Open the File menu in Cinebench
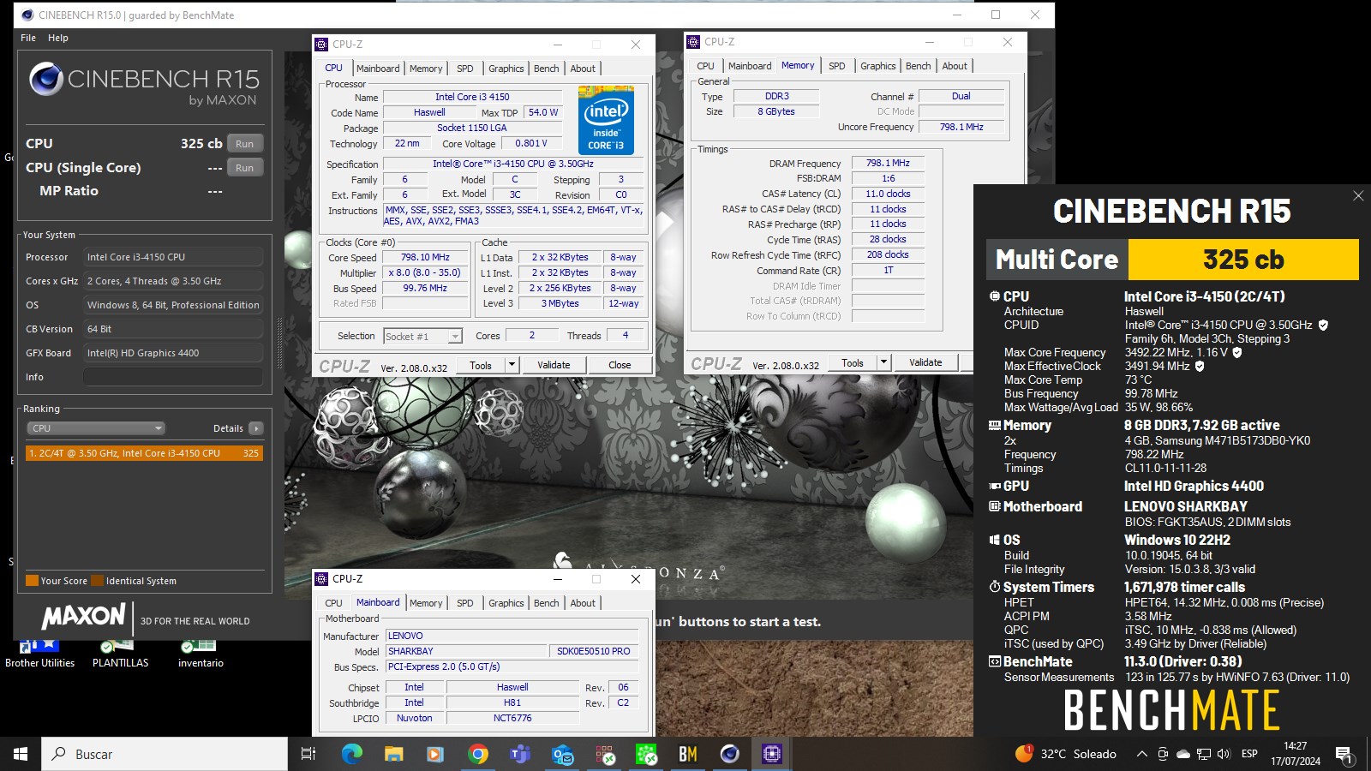The width and height of the screenshot is (1371, 771). click(28, 38)
